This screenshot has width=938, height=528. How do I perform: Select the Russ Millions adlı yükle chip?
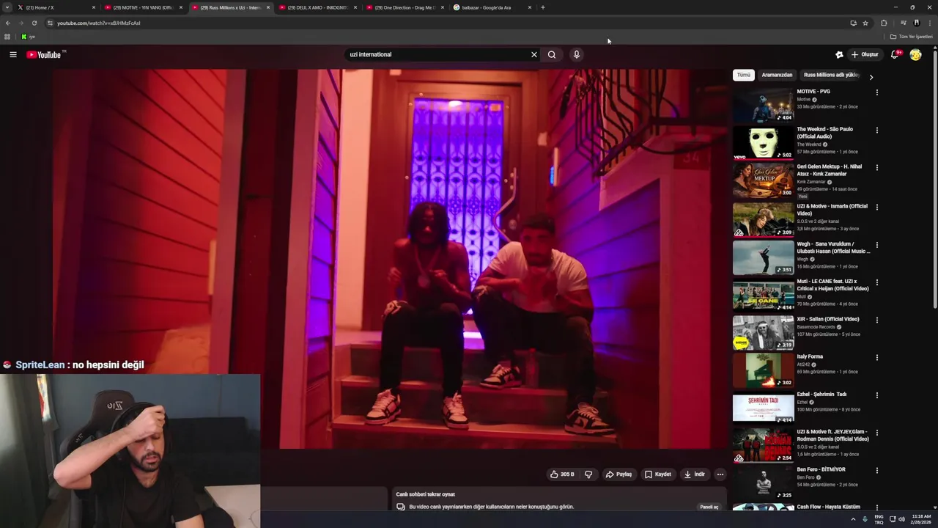coord(831,75)
